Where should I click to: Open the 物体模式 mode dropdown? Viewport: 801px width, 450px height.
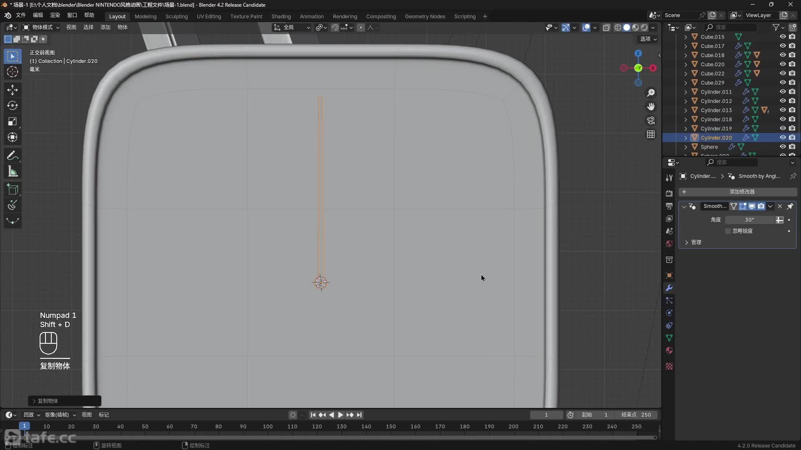pos(41,27)
